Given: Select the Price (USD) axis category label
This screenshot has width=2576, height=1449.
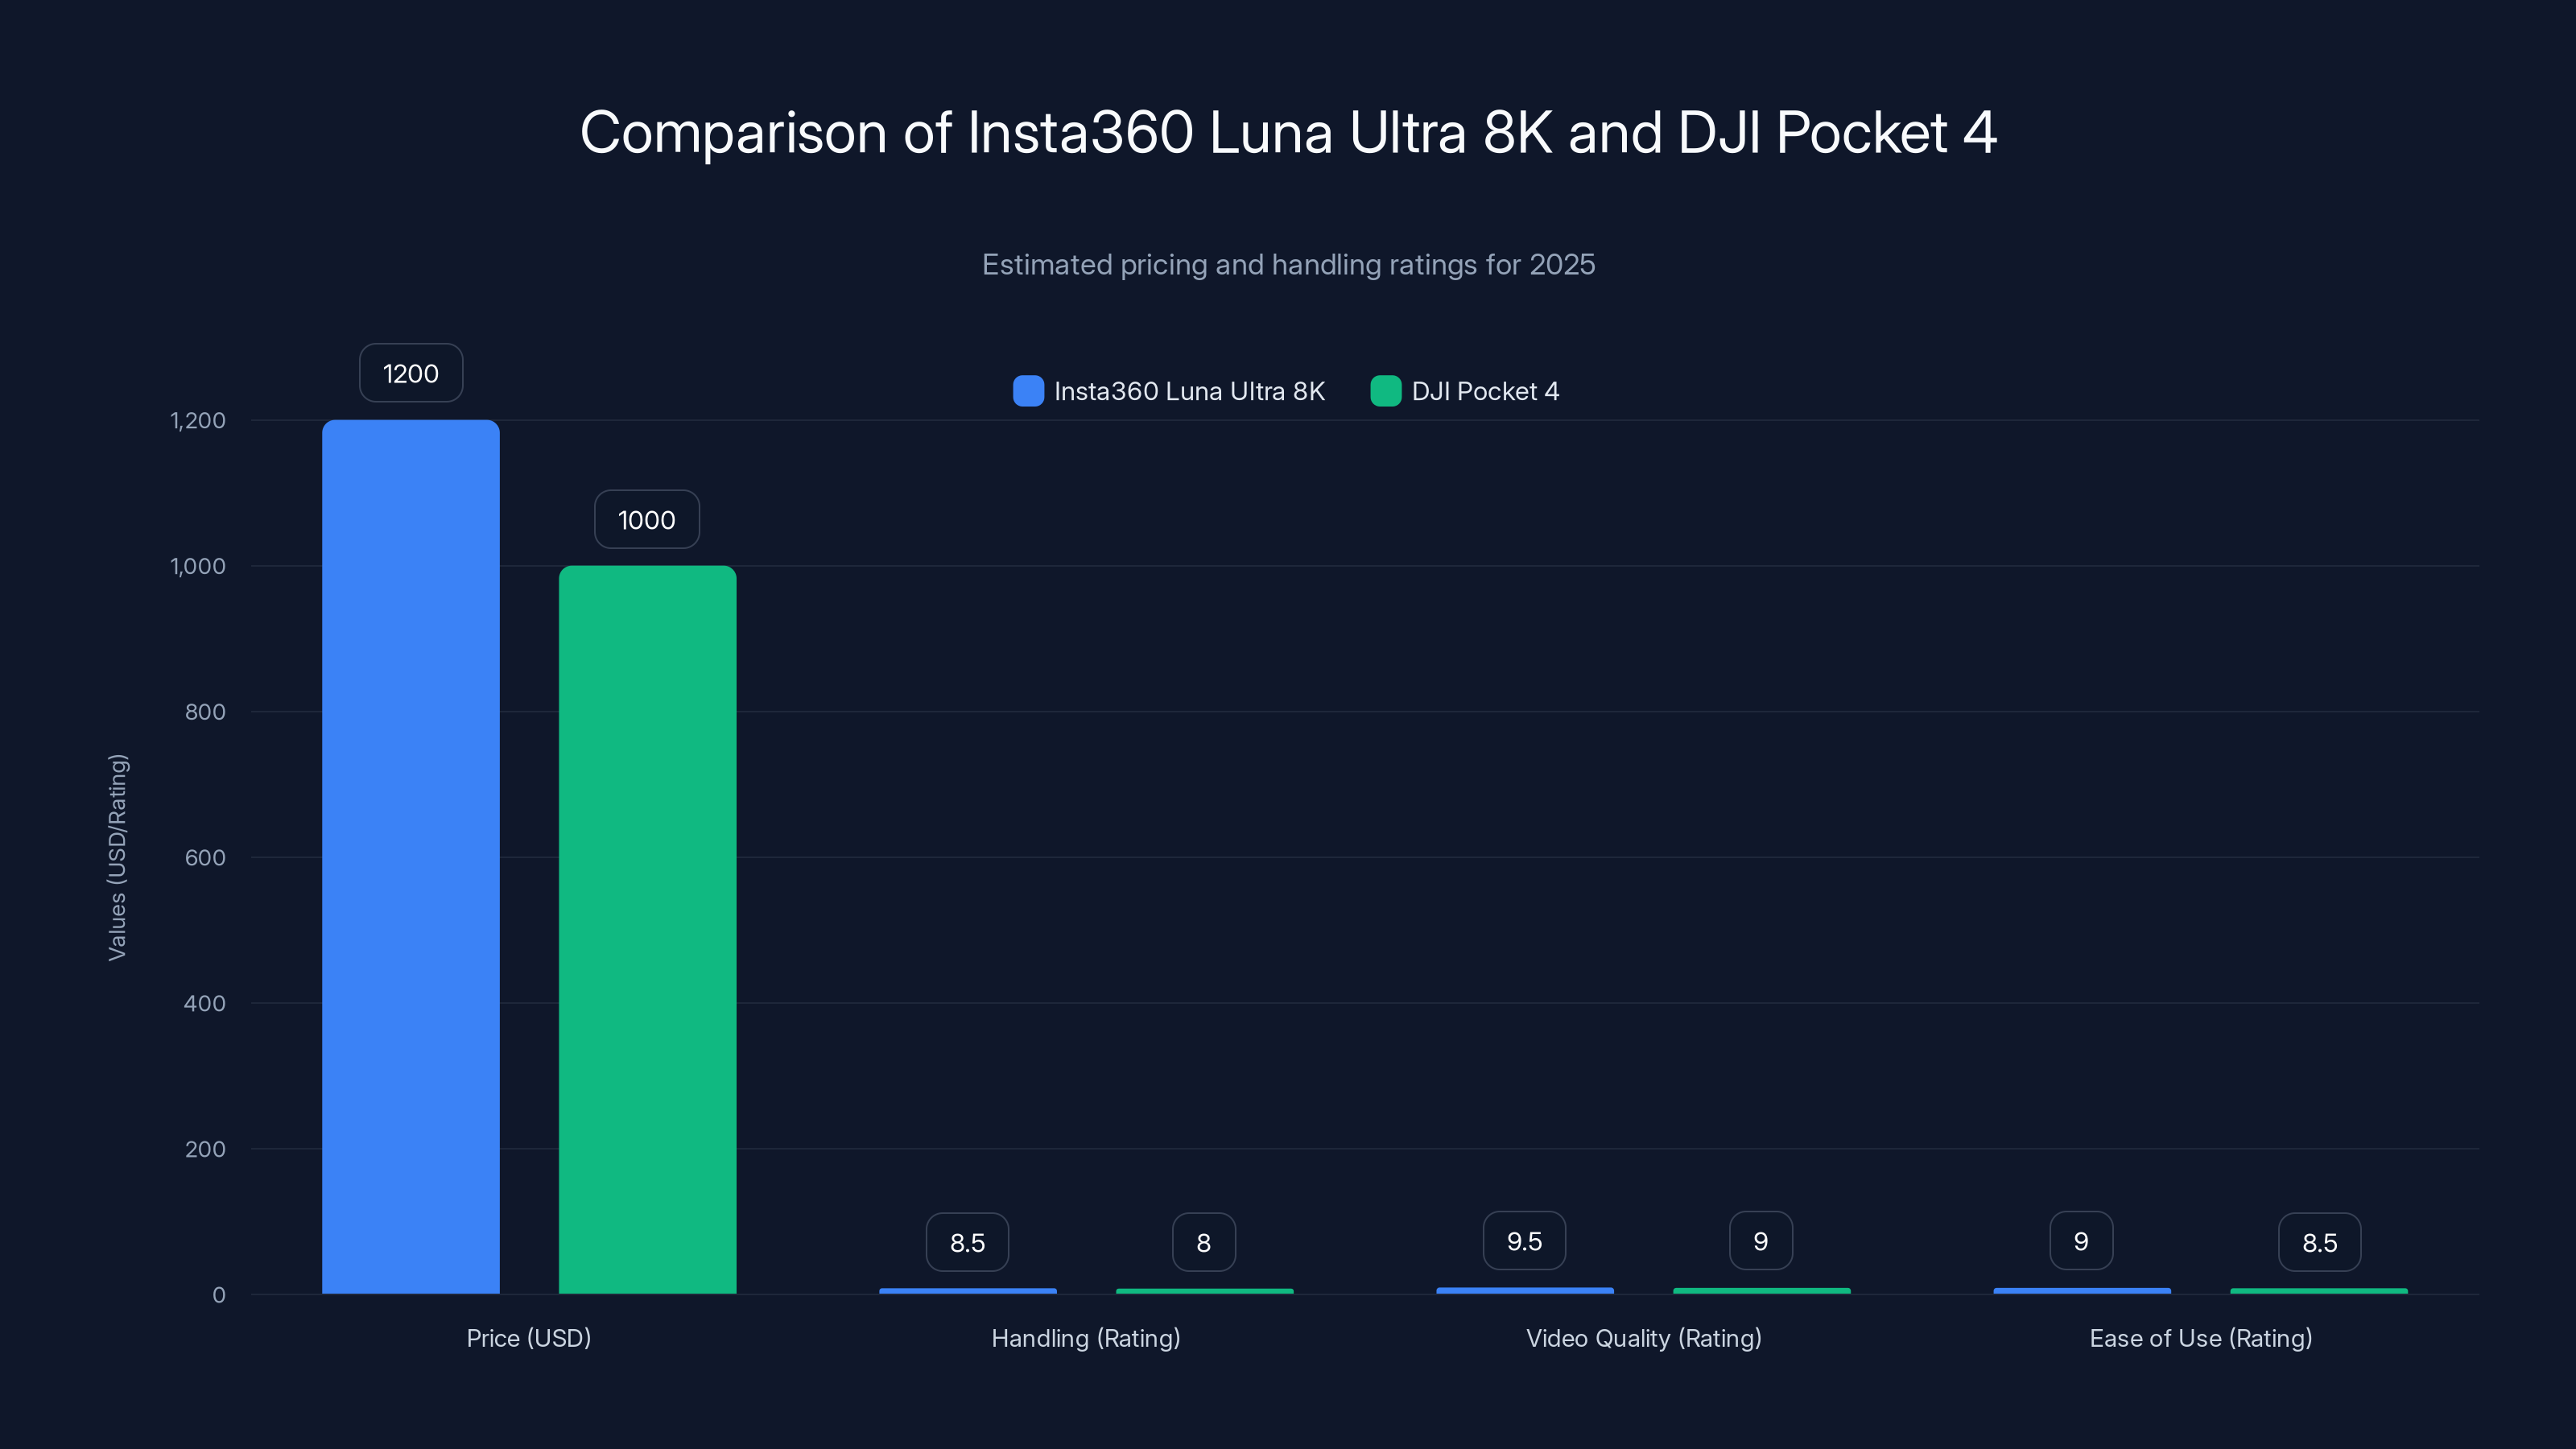Looking at the screenshot, I should [529, 1338].
